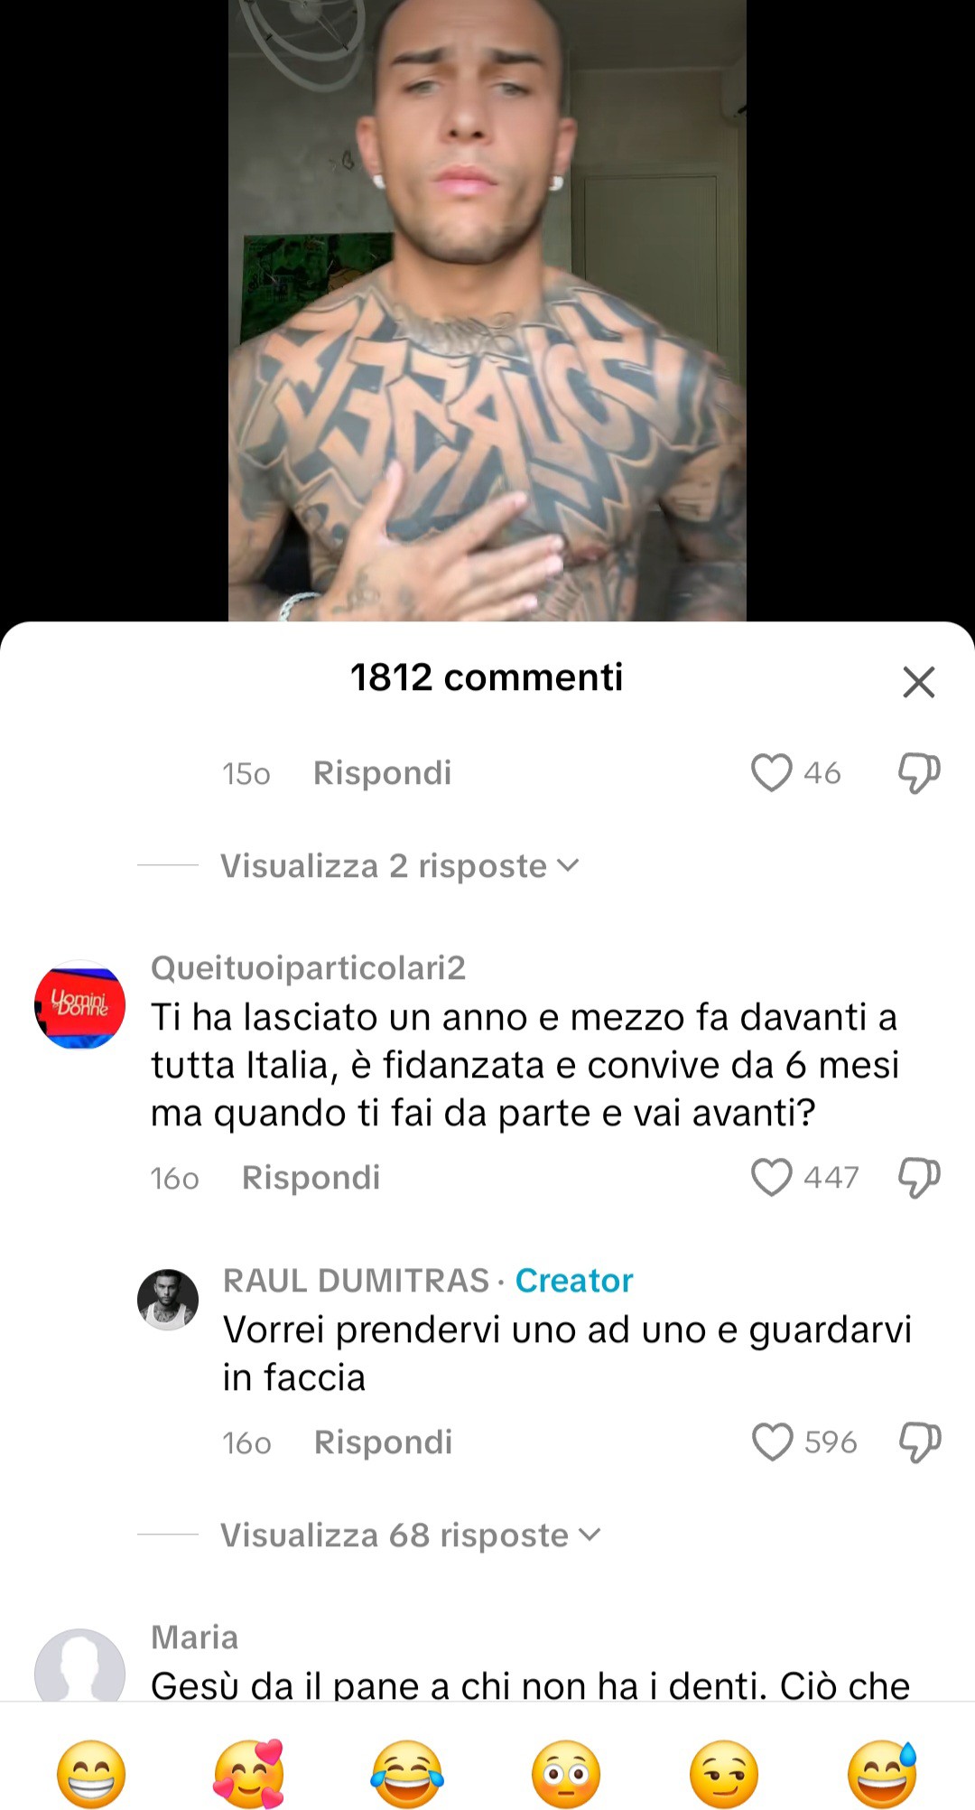This screenshot has height=1810, width=975.
Task: Like RAUL DUMITRAS reply with 596 likes
Action: click(x=773, y=1442)
